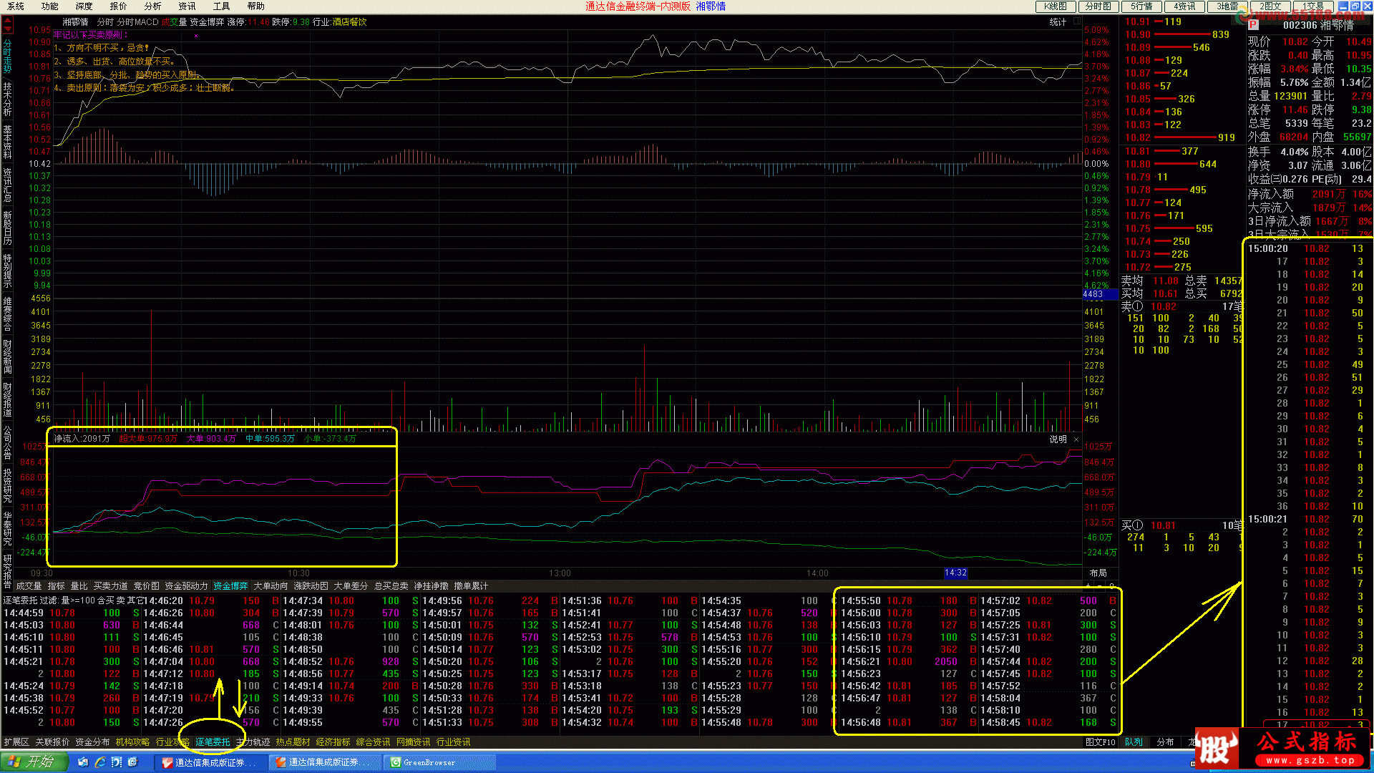Click the red P icon before 002306
This screenshot has height=773, width=1374.
(x=1253, y=25)
